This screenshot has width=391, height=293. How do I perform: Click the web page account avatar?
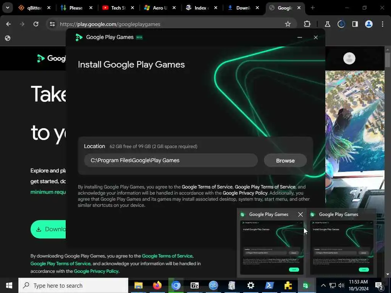(349, 58)
